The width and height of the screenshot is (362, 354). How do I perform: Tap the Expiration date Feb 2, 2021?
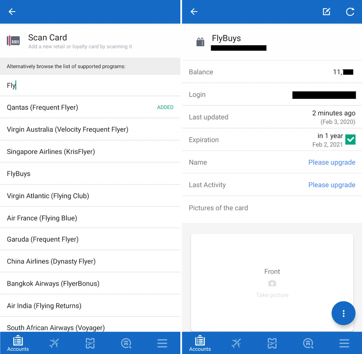[327, 144]
